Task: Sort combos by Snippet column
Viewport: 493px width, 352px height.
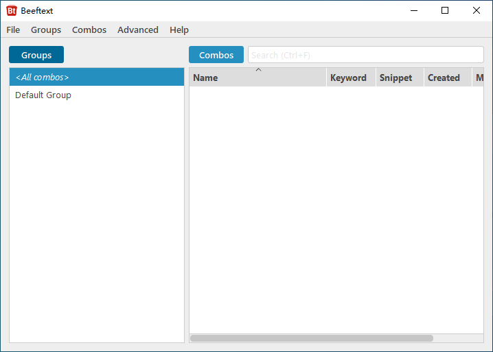Action: coord(396,78)
